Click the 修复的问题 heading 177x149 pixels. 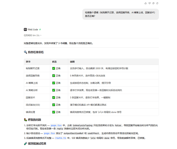[34, 120]
